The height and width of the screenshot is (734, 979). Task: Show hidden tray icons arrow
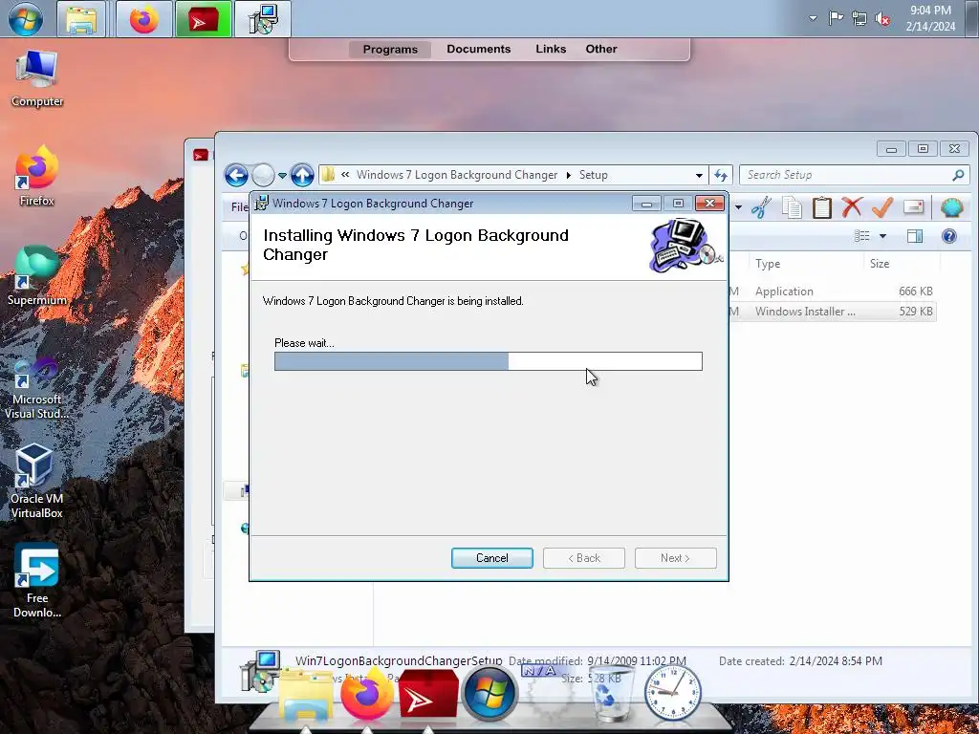click(x=813, y=18)
